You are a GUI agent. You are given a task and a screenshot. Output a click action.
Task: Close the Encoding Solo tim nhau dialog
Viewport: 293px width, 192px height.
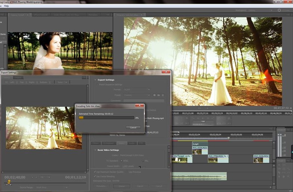click(x=139, y=105)
